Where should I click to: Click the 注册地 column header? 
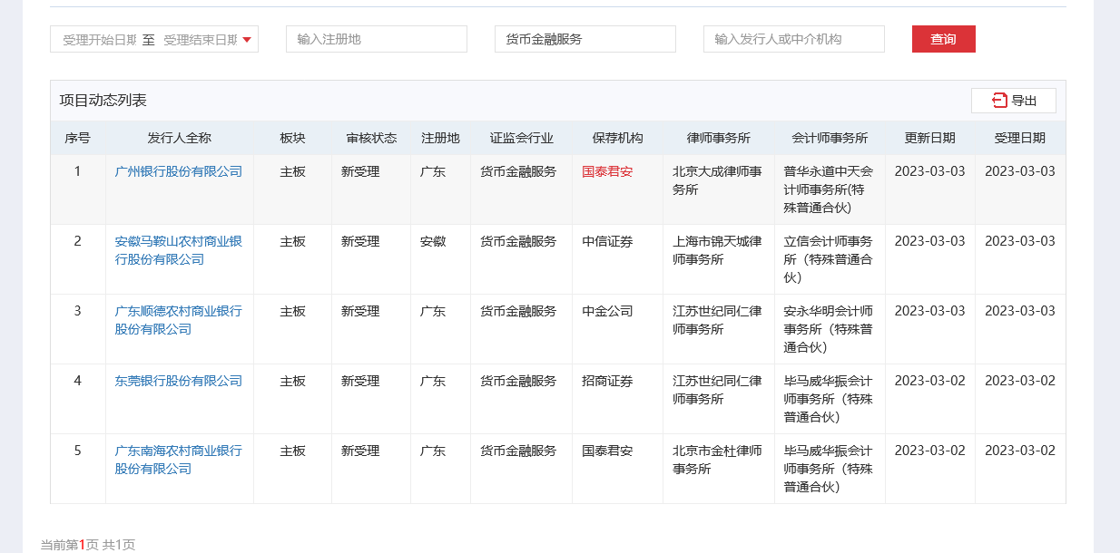pos(440,138)
